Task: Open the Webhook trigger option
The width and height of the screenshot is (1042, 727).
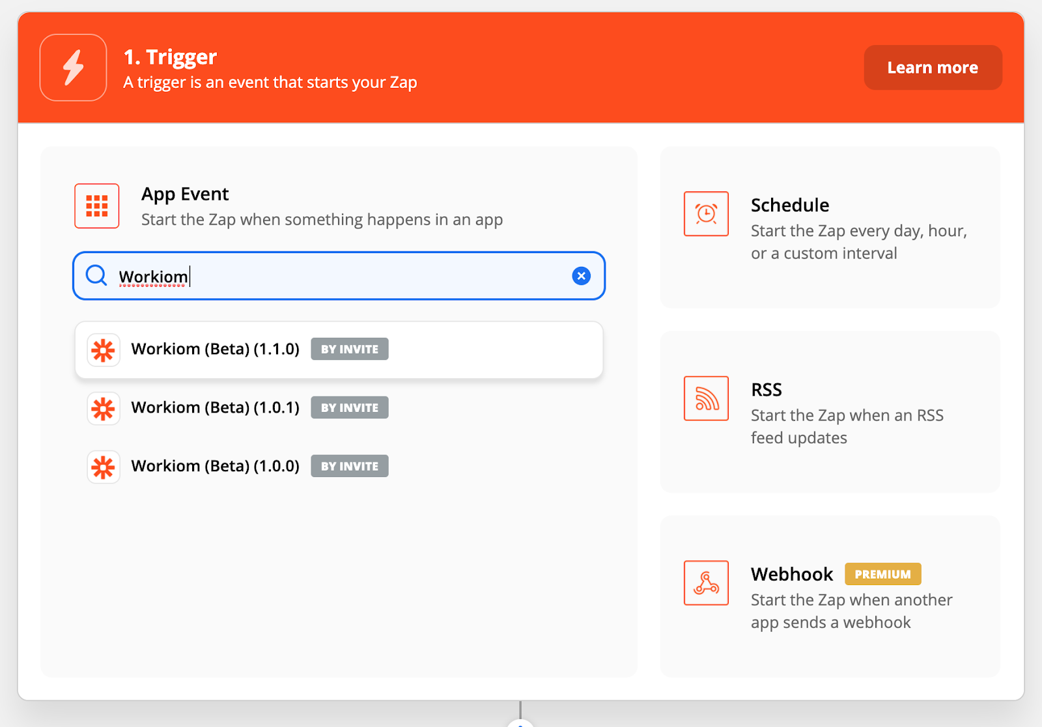Action: point(830,597)
